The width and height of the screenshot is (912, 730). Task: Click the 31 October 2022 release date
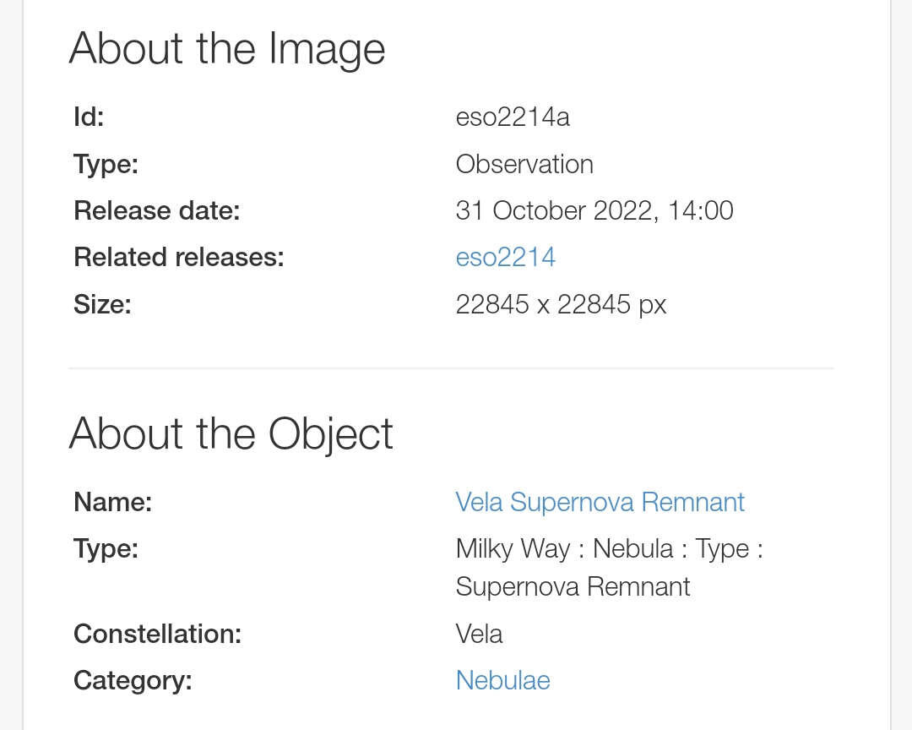click(x=594, y=210)
